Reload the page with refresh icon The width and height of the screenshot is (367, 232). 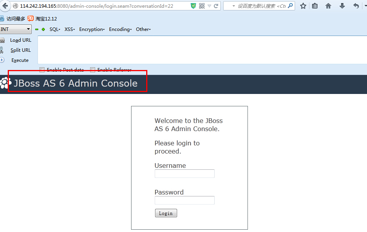[x=216, y=6]
